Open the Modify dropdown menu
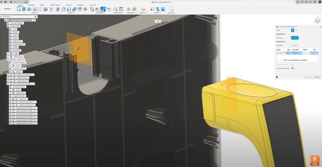 coord(71,13)
